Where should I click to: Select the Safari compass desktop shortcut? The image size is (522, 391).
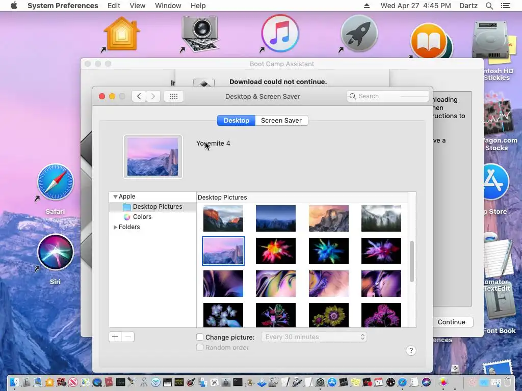click(55, 182)
